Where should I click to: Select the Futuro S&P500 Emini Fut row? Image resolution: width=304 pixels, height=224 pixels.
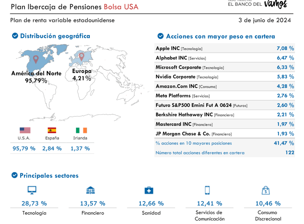point(224,105)
